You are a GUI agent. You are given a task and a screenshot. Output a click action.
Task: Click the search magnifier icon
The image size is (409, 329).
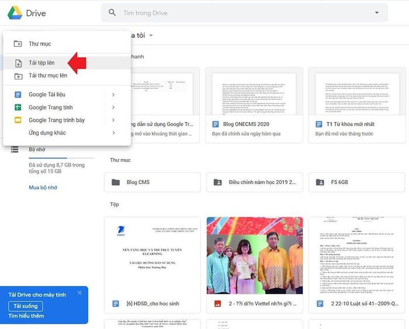tap(112, 12)
